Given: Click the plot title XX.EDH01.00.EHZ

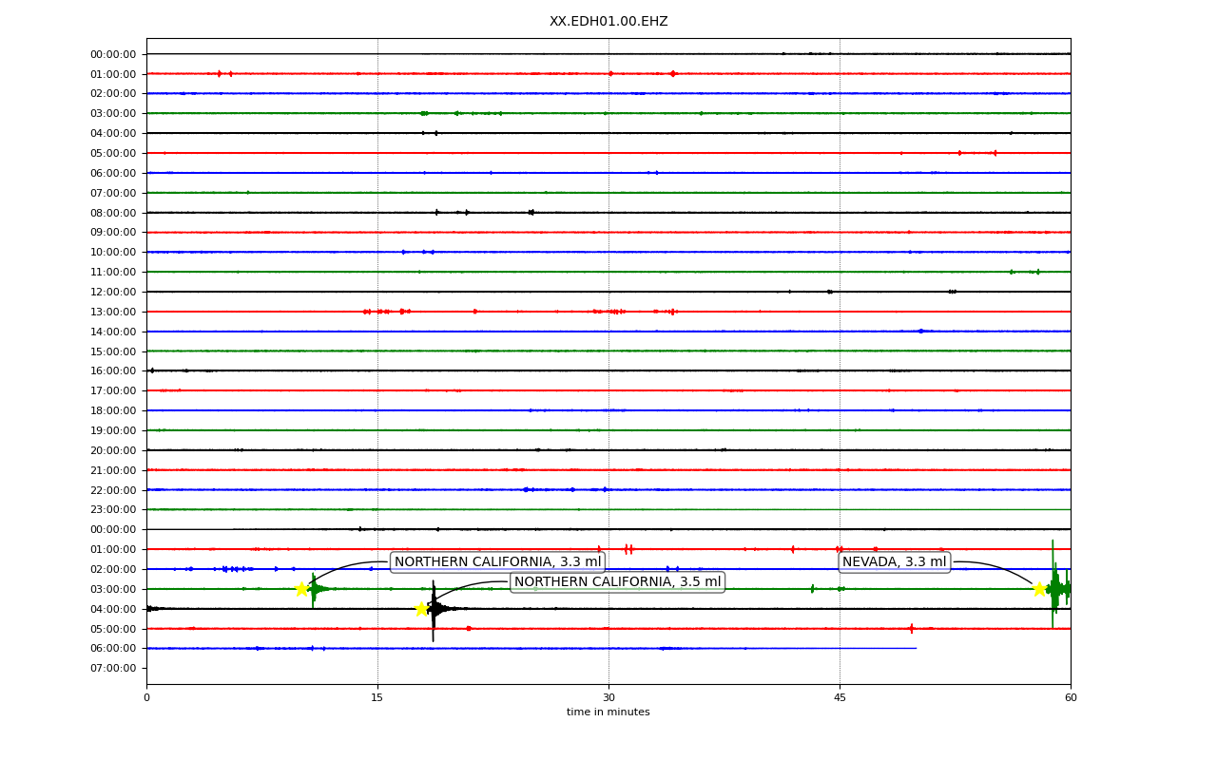Looking at the screenshot, I should point(608,22).
